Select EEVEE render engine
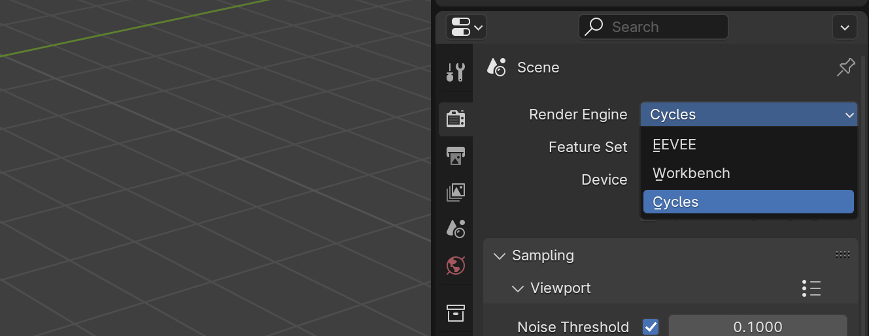 (749, 145)
